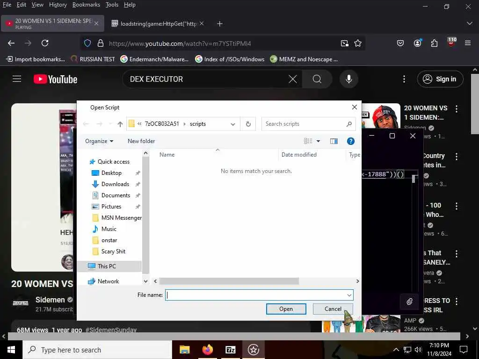Screen dimensions: 479x359
Task: Click the uBlock icon with 110 badge
Action: tap(451, 43)
